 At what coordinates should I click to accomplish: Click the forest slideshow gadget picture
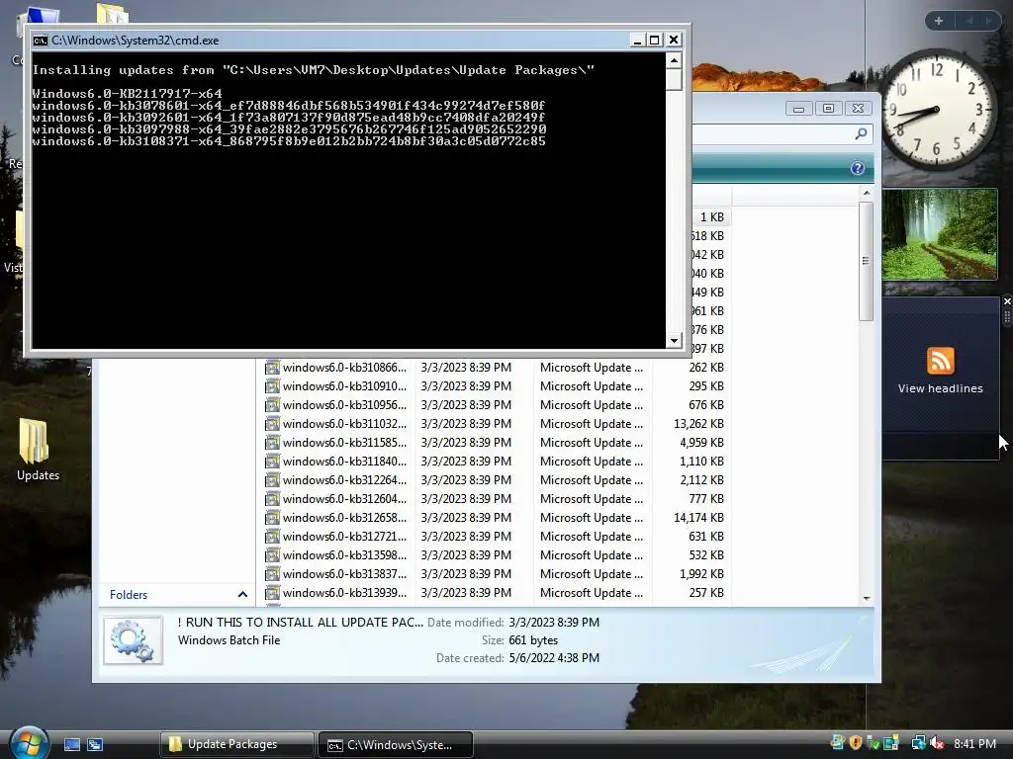click(940, 233)
